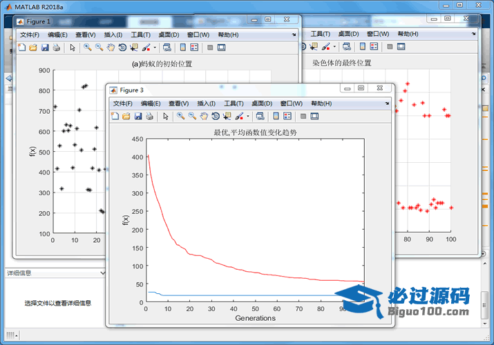494x345 pixels.
Task: Click Edit Plot arrow in Figure 3
Action: pos(165,117)
